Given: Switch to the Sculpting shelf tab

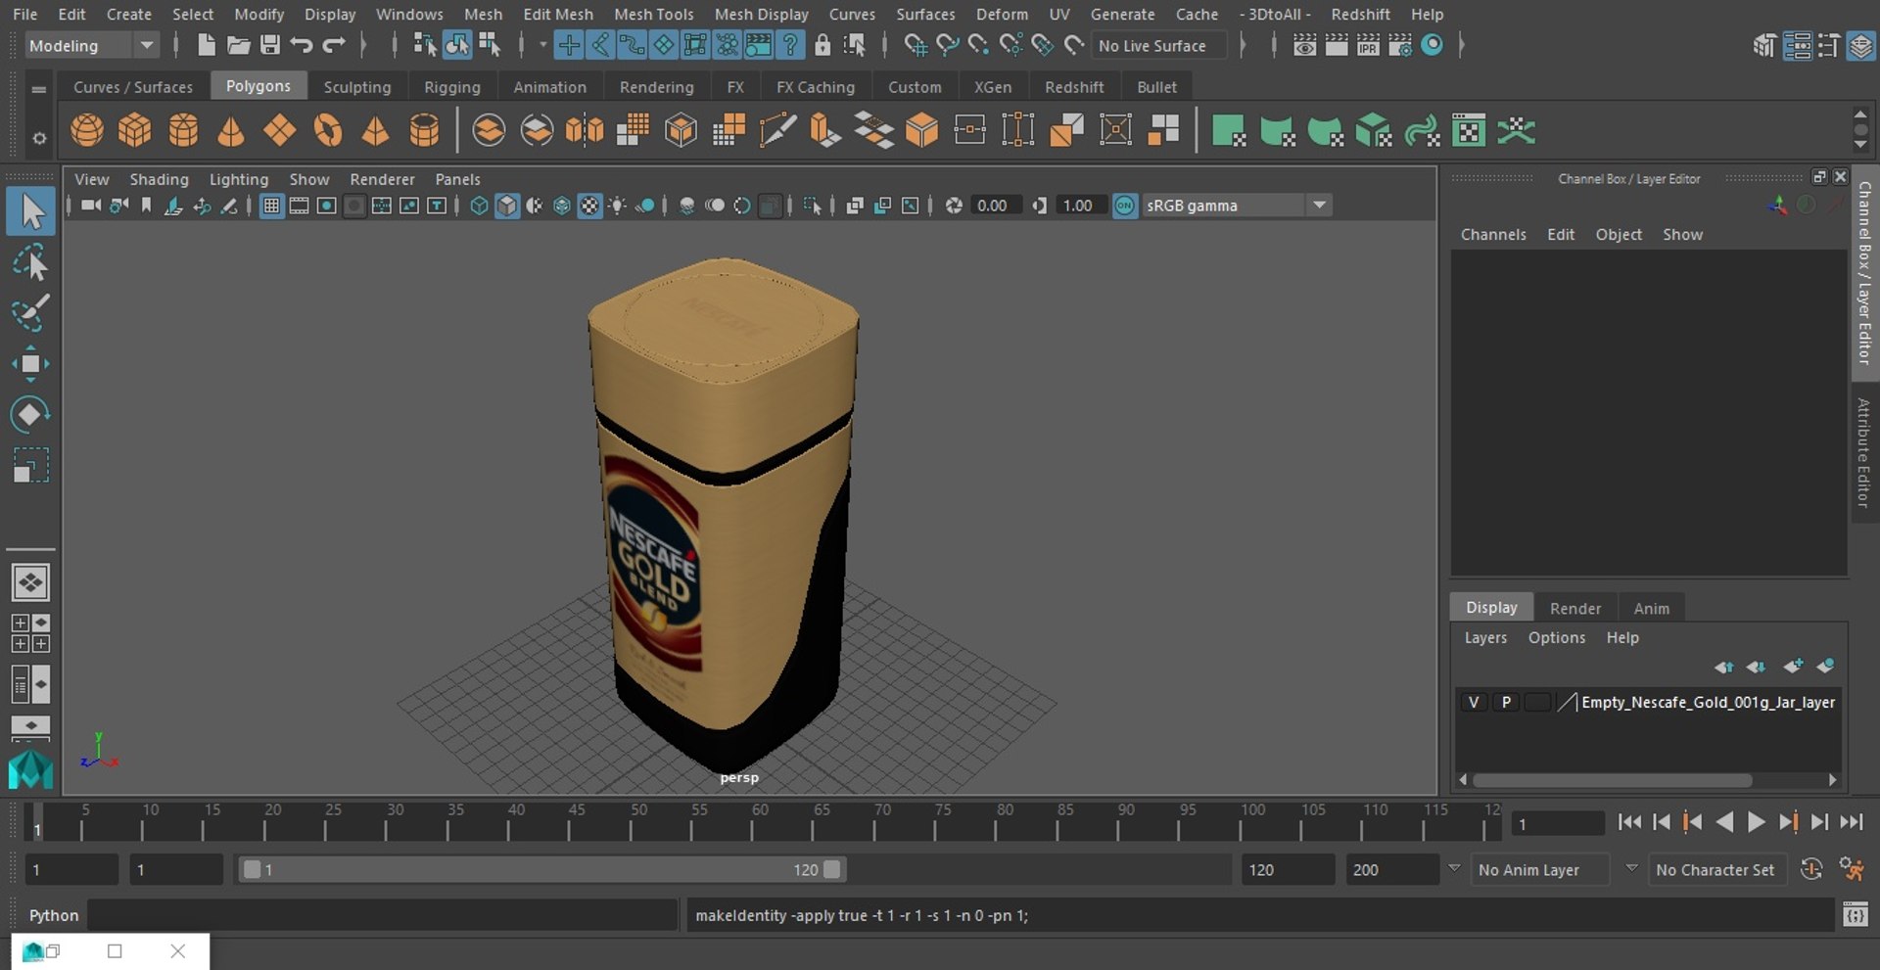Looking at the screenshot, I should coord(357,86).
